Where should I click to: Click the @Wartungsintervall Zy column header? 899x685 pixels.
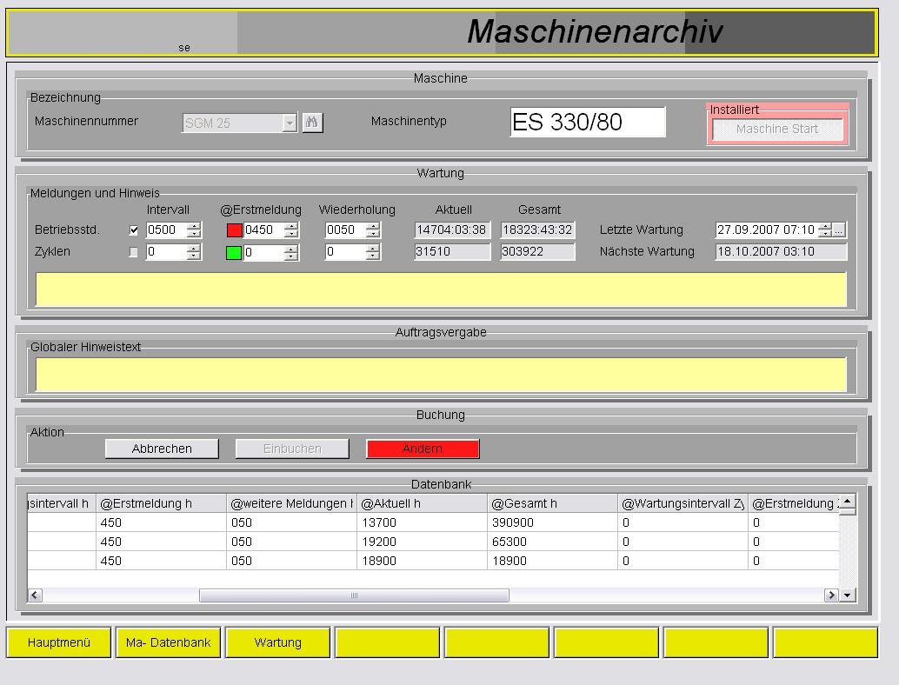tap(683, 503)
